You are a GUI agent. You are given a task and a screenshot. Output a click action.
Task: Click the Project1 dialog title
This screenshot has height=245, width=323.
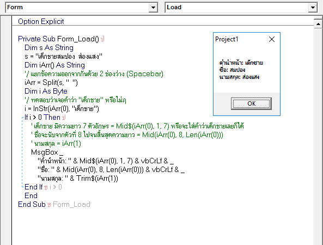pyautogui.click(x=227, y=39)
